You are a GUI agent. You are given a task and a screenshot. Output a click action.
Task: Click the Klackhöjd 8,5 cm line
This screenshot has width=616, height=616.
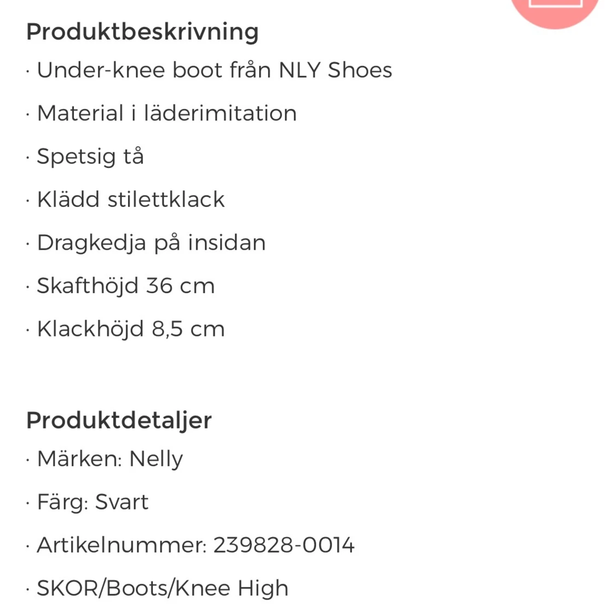click(x=130, y=329)
